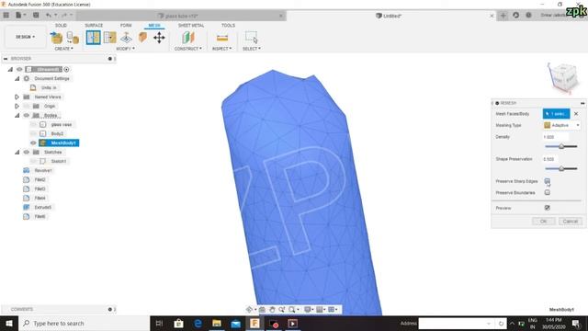
Task: Open the Meshing Type Adaptive dropdown
Action: click(x=561, y=125)
